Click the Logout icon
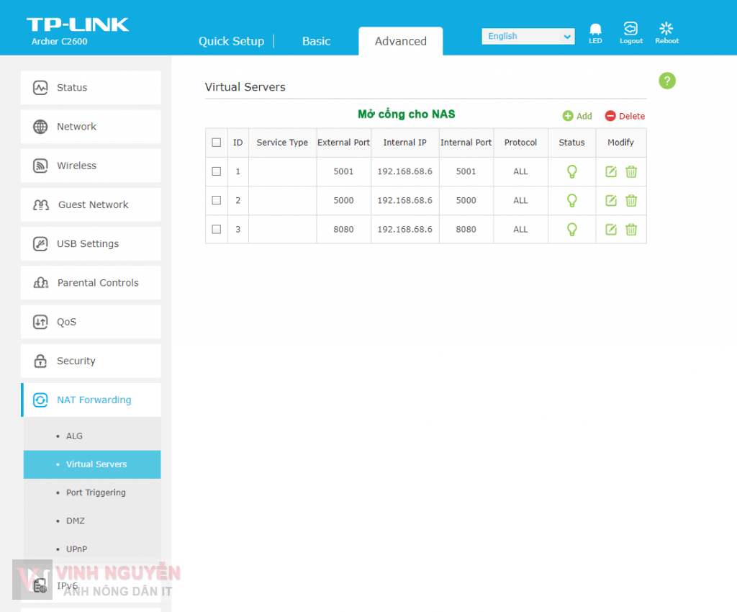Image resolution: width=737 pixels, height=612 pixels. pos(630,30)
